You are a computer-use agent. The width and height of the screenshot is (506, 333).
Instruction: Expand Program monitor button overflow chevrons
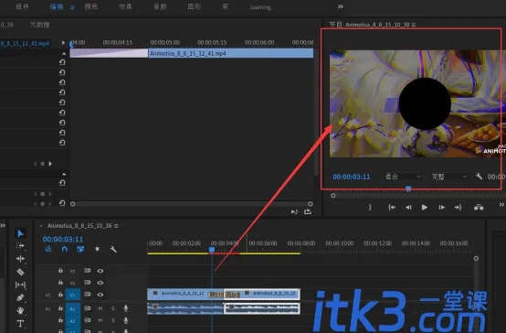pyautogui.click(x=501, y=204)
